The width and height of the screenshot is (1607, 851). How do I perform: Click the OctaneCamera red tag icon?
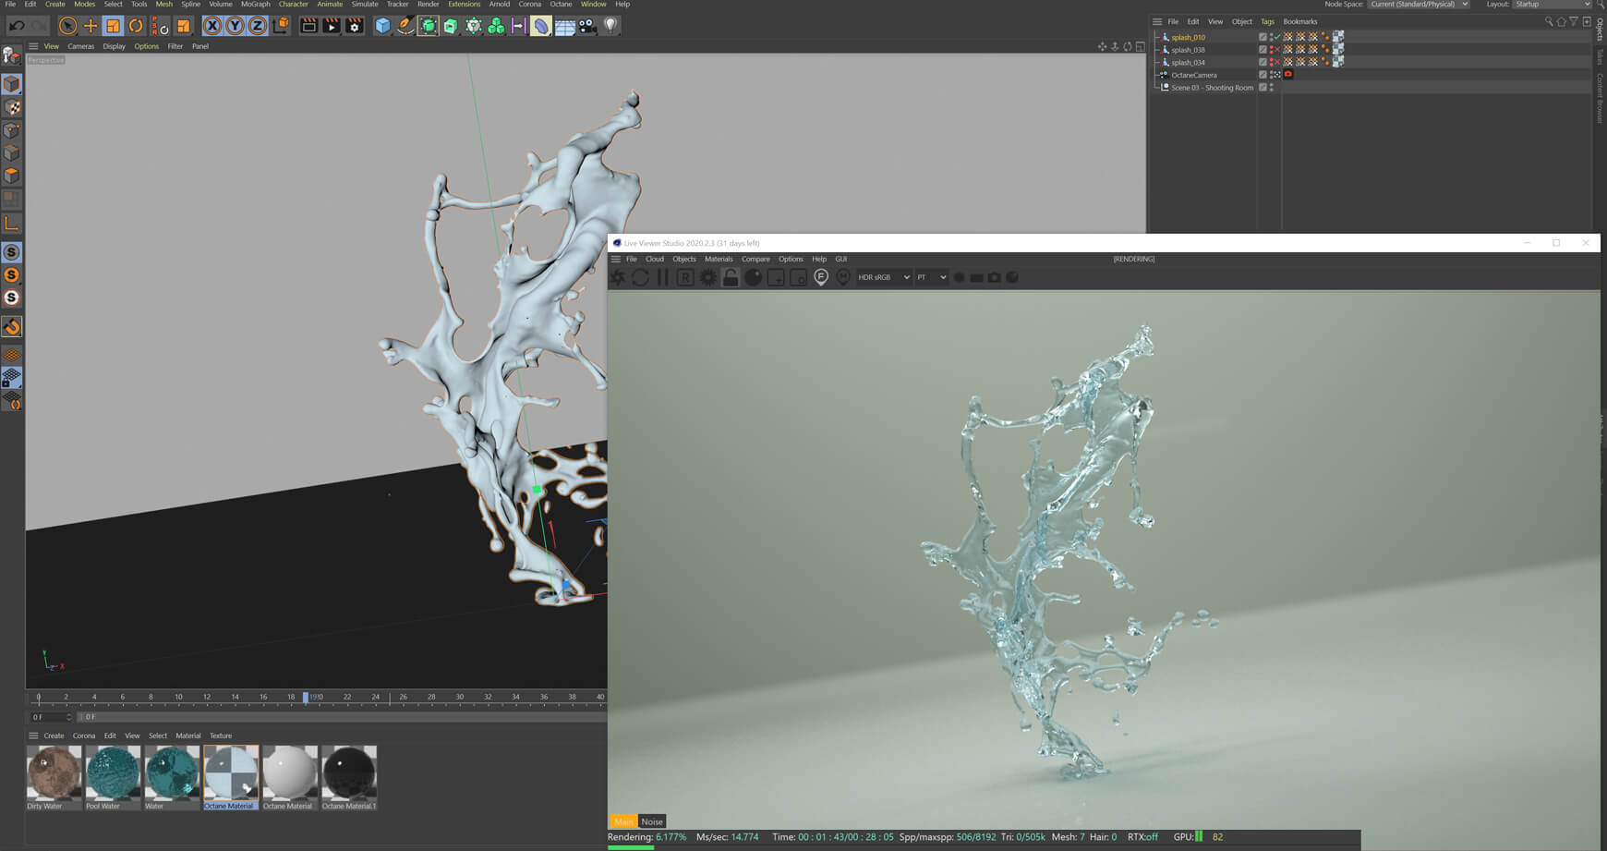point(1288,75)
